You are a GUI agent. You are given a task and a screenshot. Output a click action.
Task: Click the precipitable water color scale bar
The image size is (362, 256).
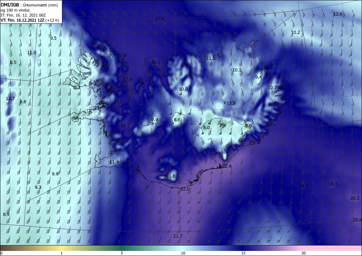coord(181,248)
